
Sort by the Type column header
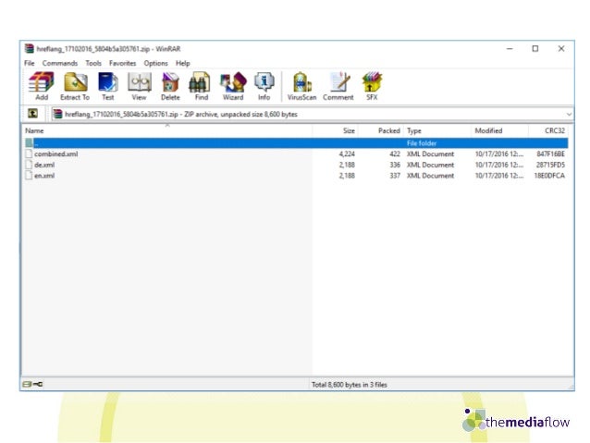437,130
